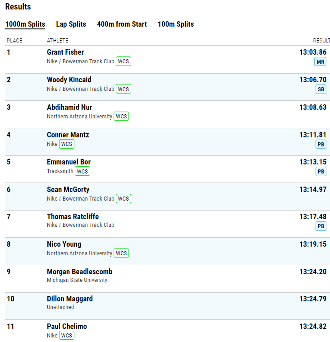
Task: Click the SB badge under Woody Kincaid's result
Action: click(x=321, y=89)
